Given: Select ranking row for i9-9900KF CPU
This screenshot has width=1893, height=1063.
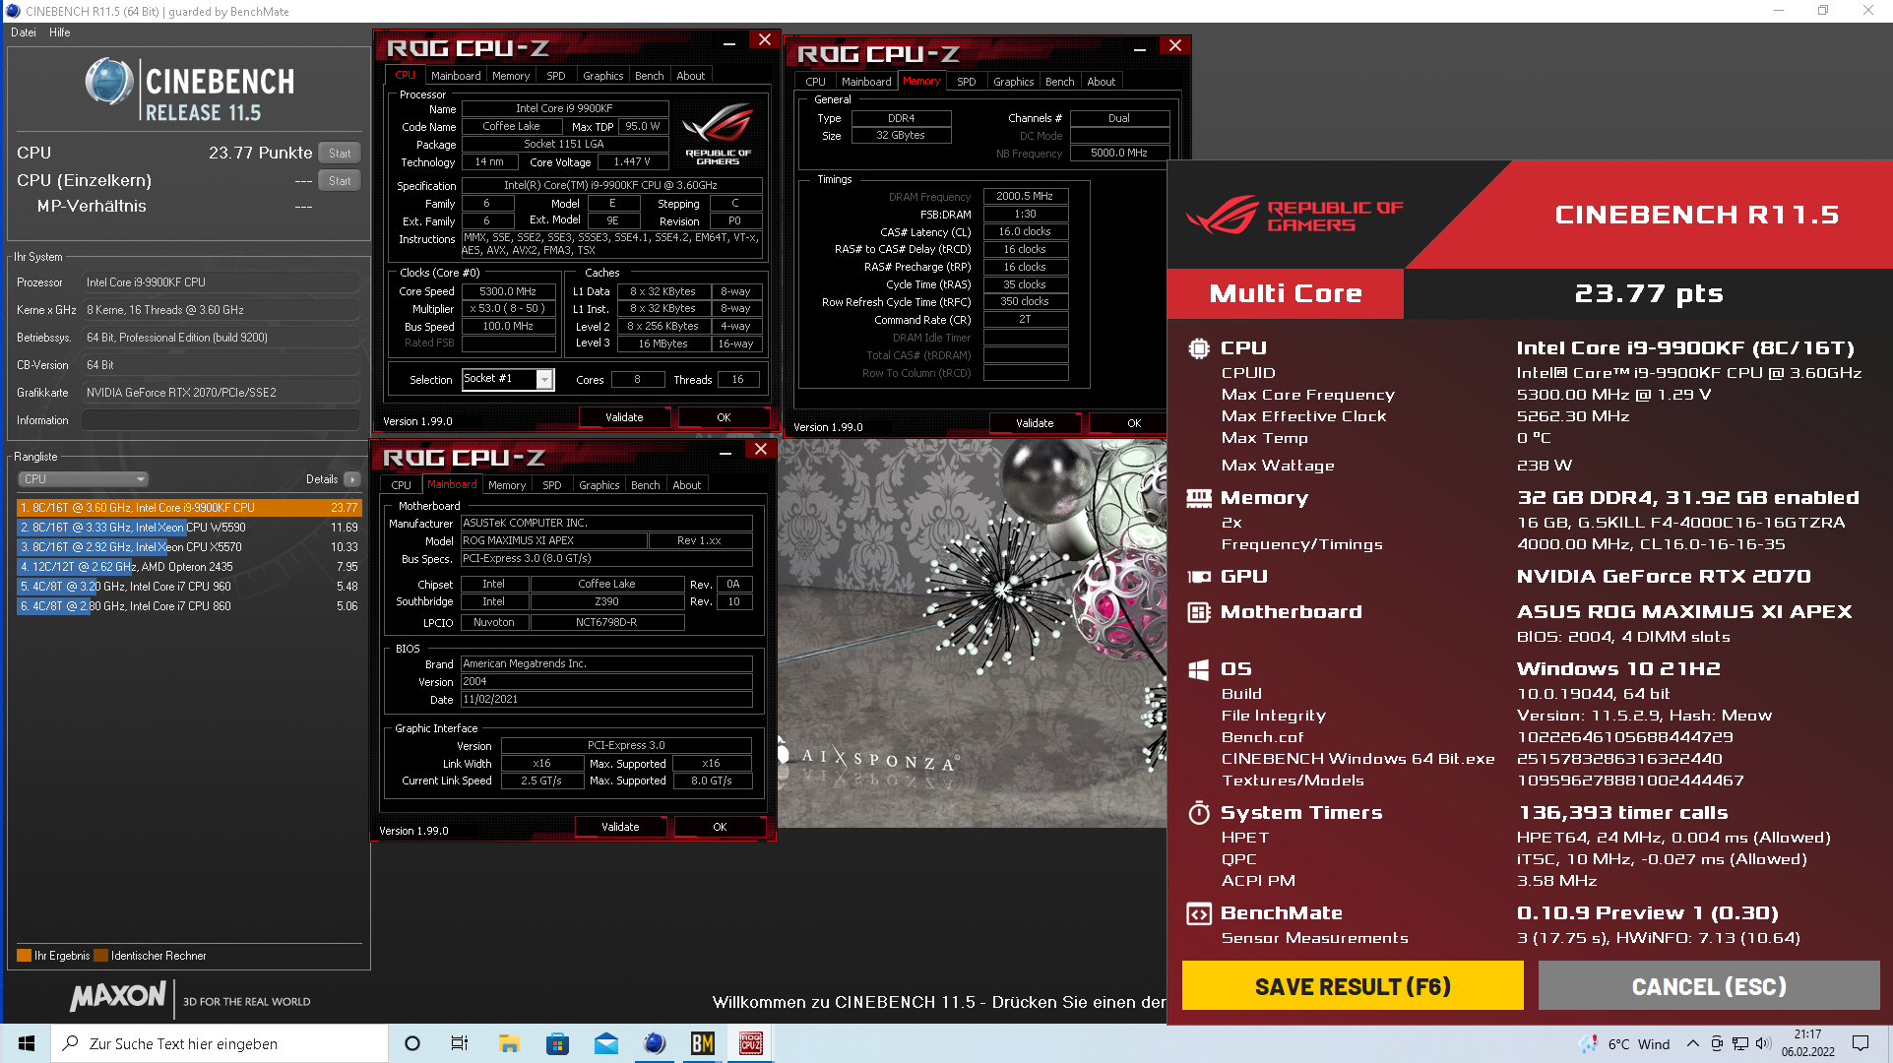Looking at the screenshot, I should click(189, 508).
